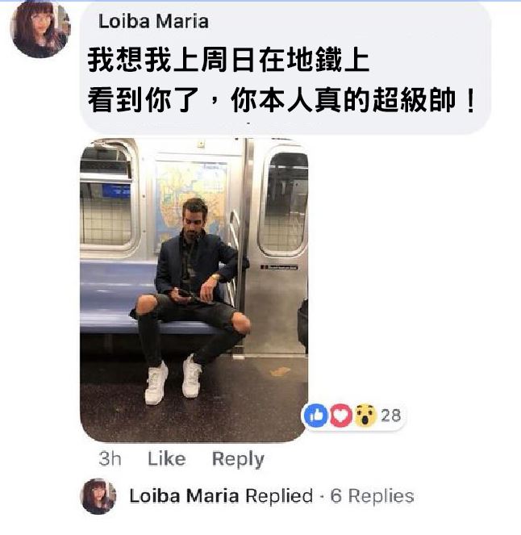Expand the 6 Replies thread

point(373,495)
